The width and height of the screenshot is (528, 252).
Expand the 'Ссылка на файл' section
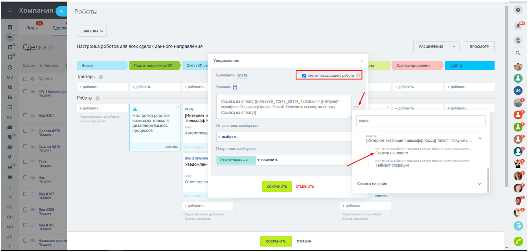pos(480,184)
